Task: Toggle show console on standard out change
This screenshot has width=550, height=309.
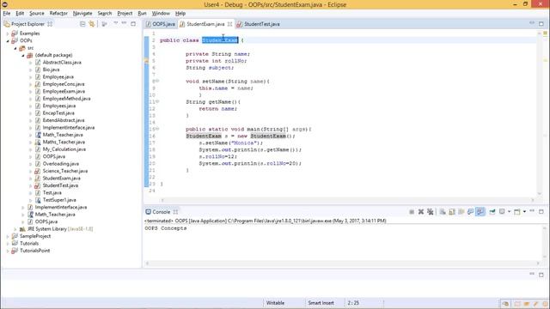Action: (x=470, y=212)
